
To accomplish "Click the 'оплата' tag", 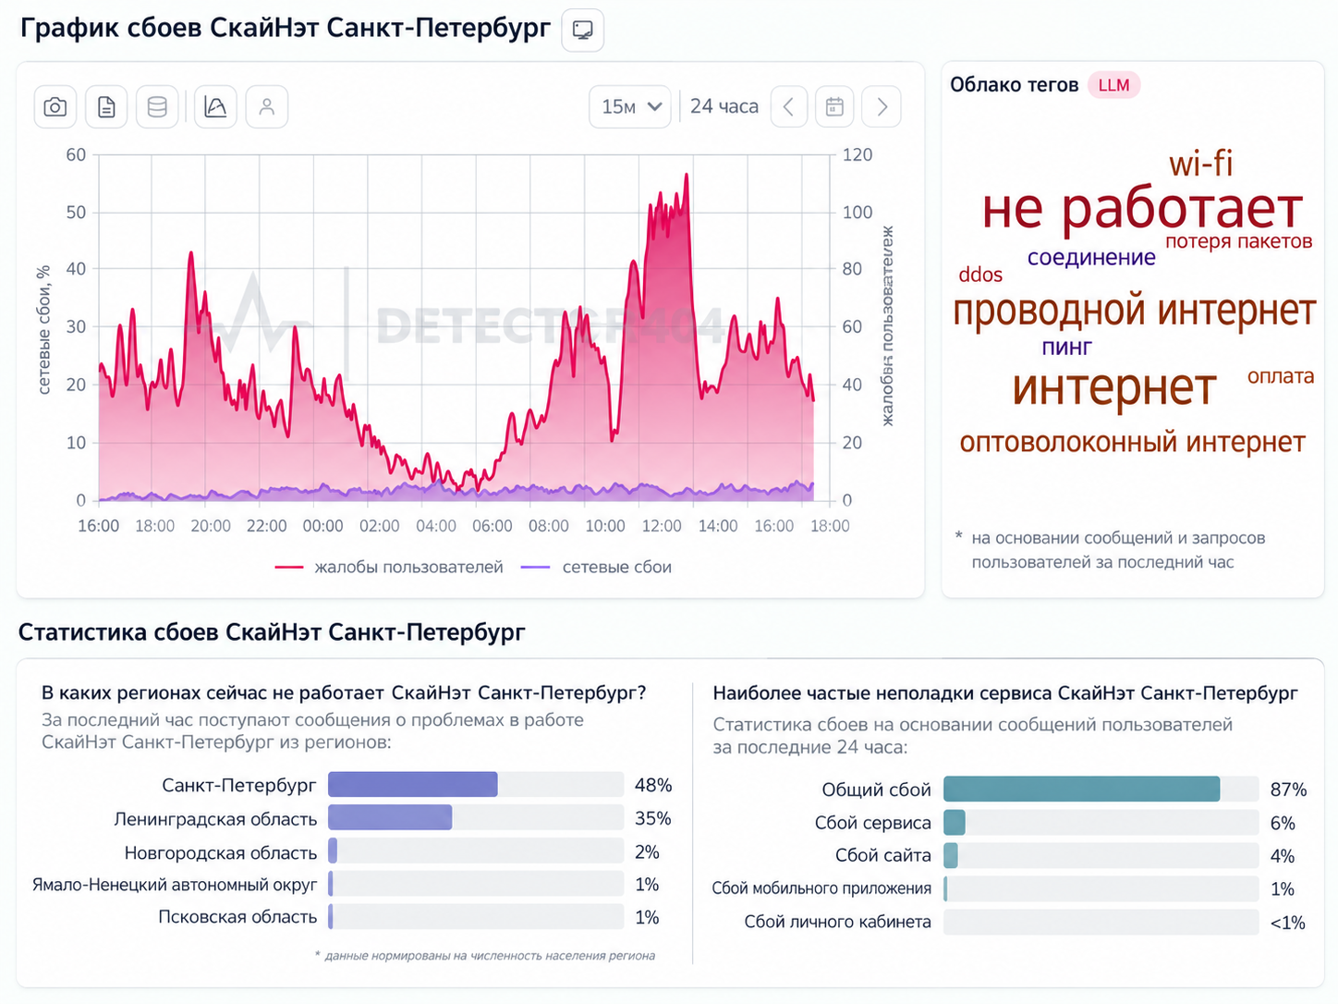I will click(1281, 376).
